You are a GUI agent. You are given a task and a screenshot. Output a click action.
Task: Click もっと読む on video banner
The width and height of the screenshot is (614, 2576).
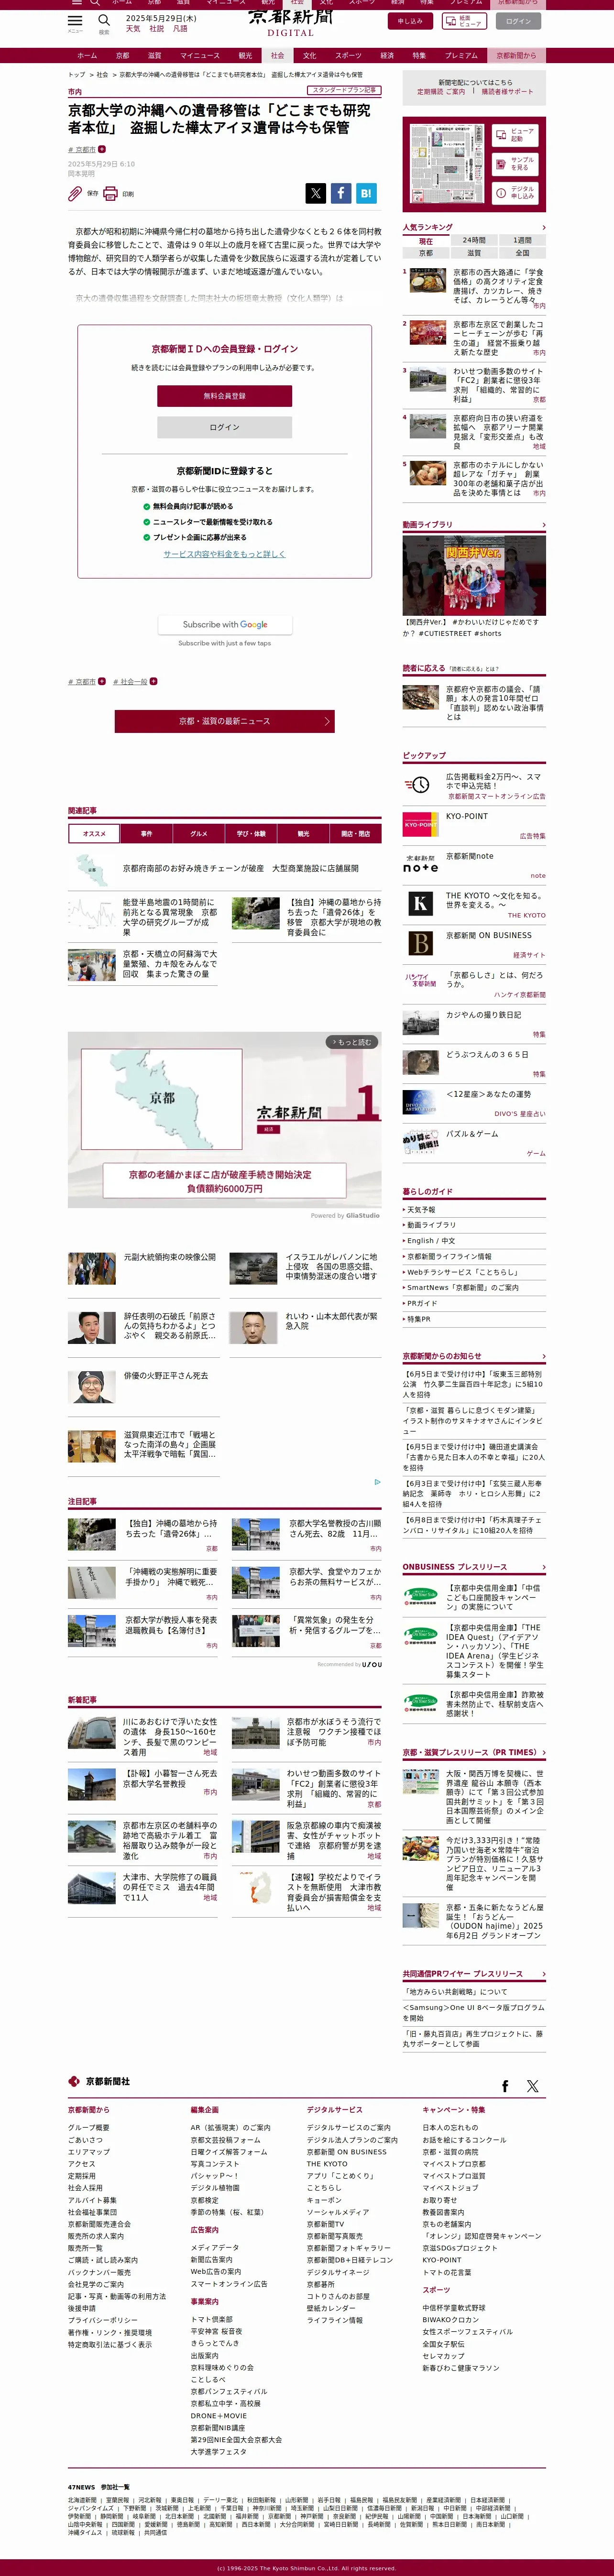point(352,1042)
